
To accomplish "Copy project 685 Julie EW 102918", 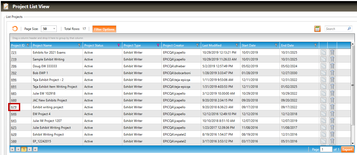I will pos(323,93).
